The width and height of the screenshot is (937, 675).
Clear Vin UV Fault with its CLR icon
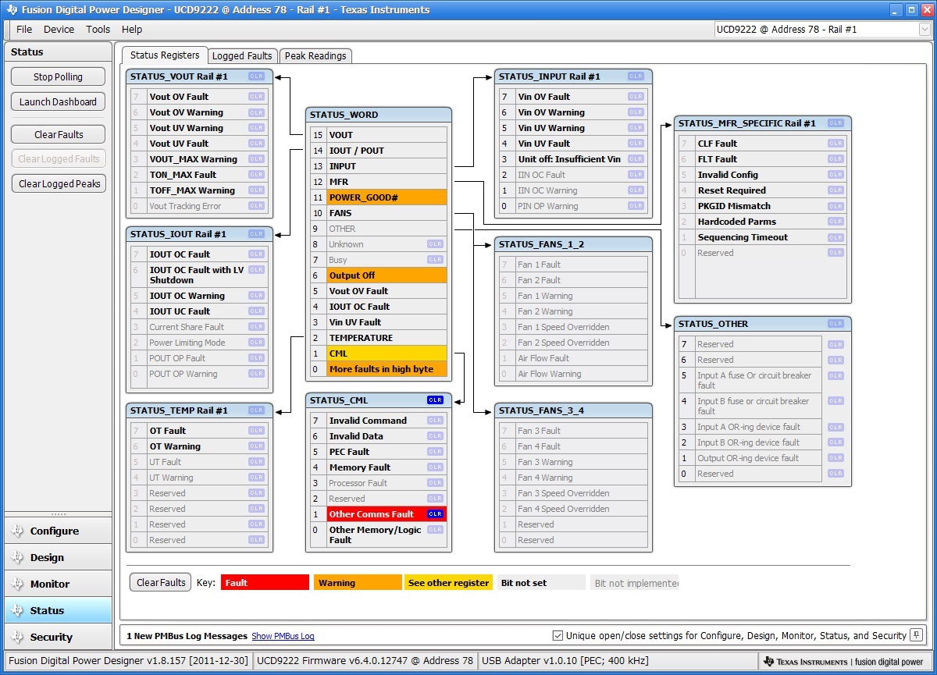click(636, 144)
